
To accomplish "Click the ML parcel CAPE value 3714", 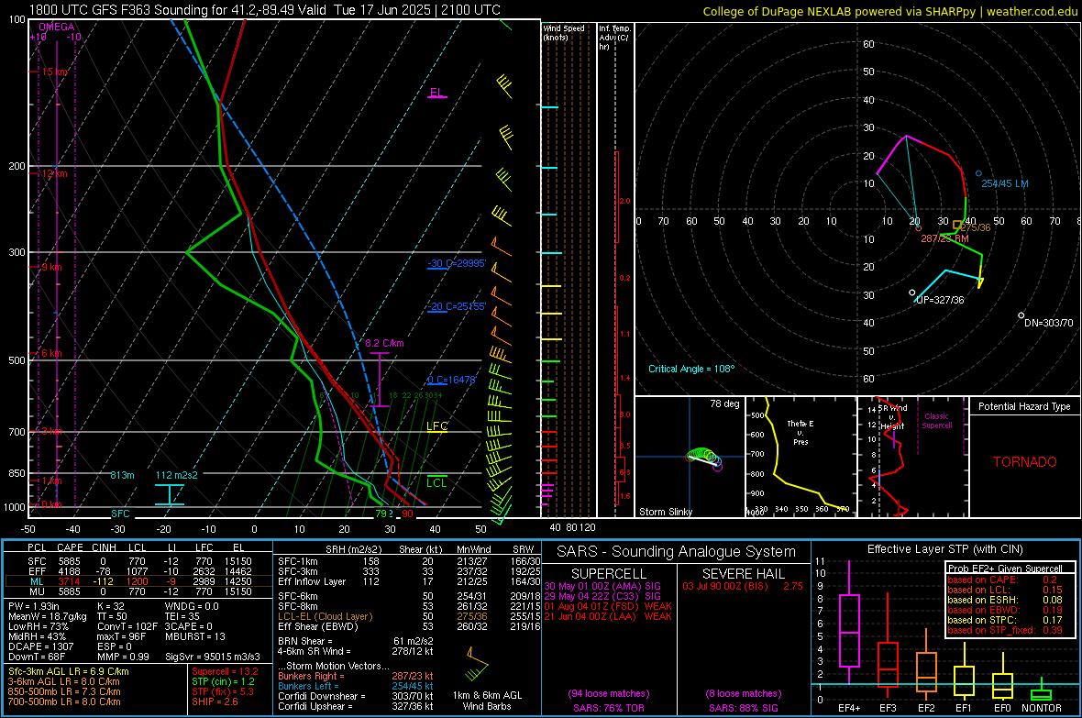I will [69, 581].
